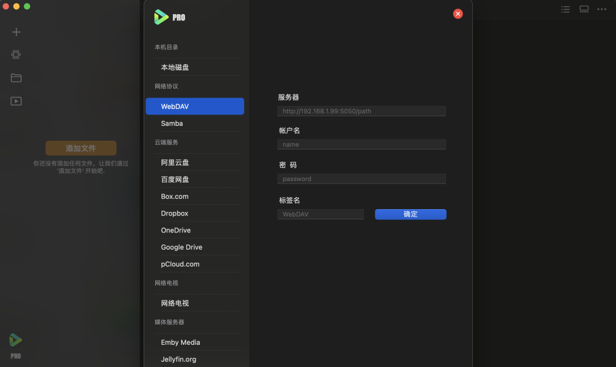Click the 本机目录 section header
Viewport: 616px width, 367px height.
(x=166, y=47)
